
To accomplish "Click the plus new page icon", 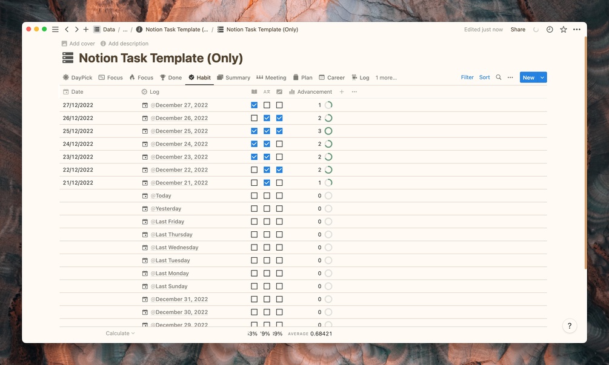I will [x=86, y=30].
